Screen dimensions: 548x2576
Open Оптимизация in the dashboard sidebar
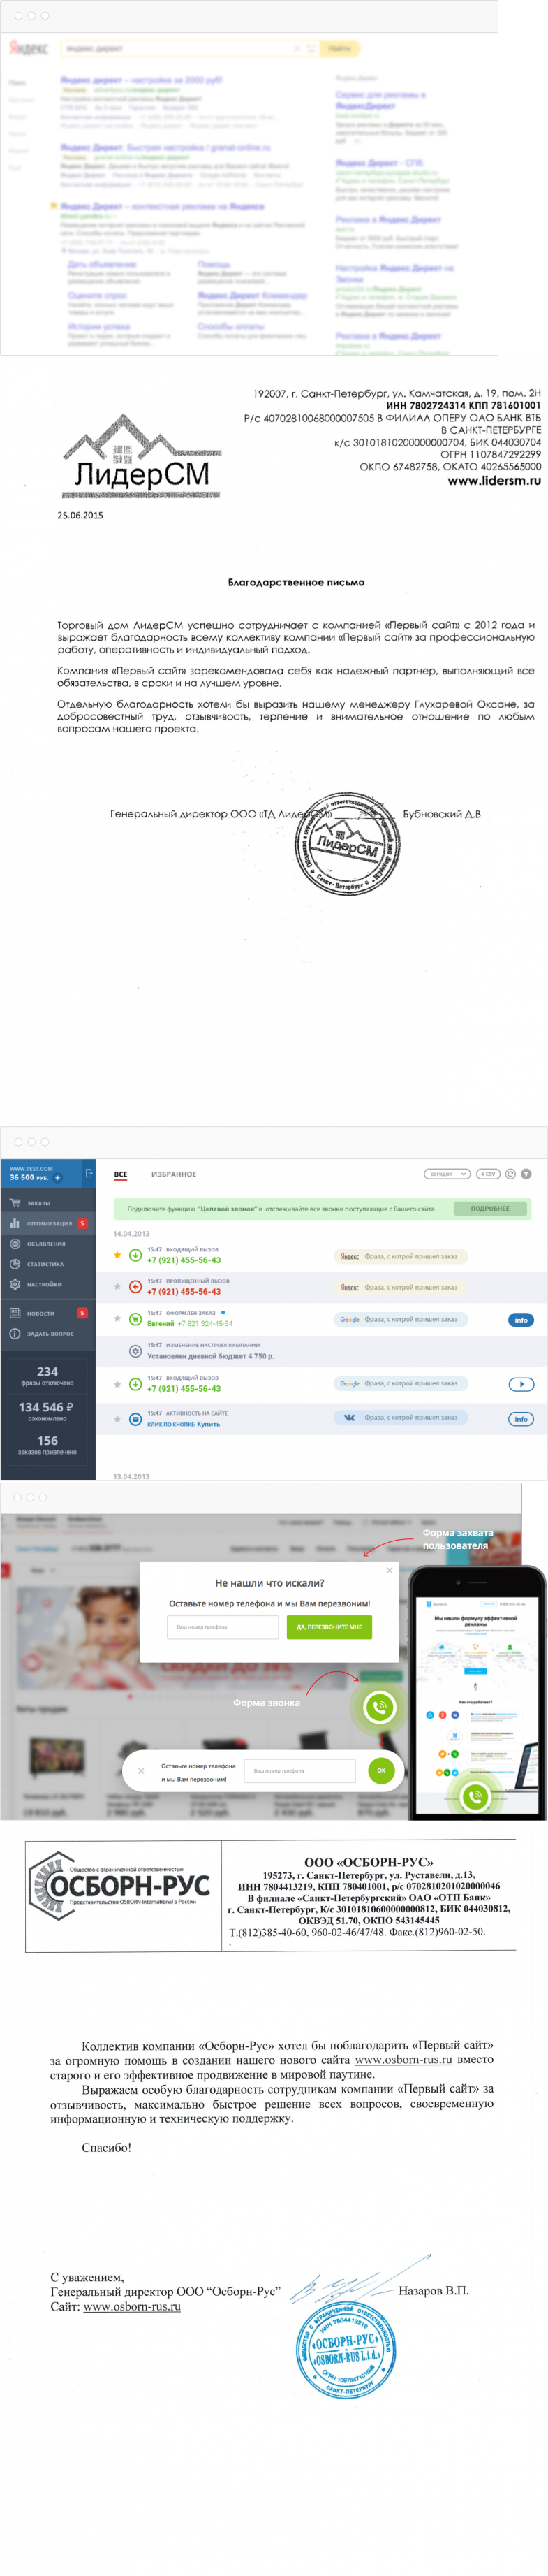click(48, 1223)
